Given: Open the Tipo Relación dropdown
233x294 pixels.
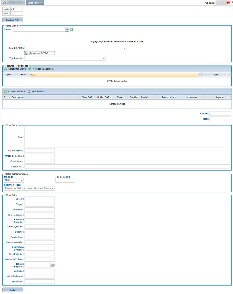Looking at the screenshot, I should coord(104,58).
